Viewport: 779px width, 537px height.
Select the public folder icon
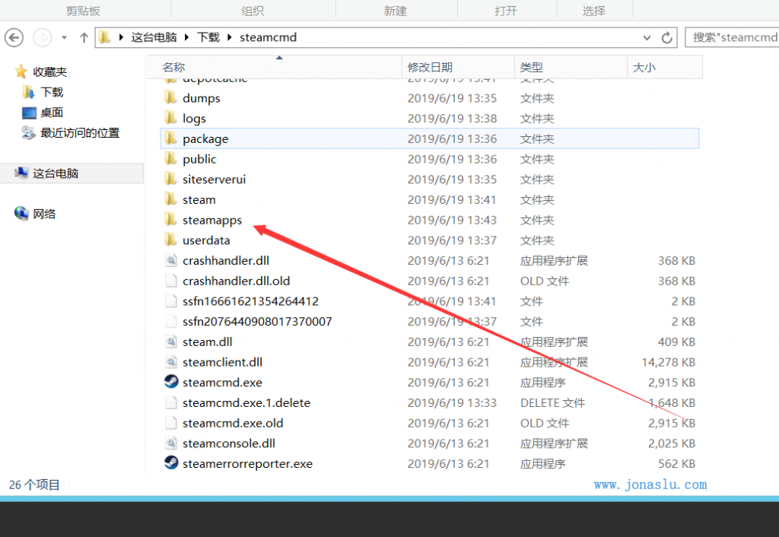tap(170, 158)
